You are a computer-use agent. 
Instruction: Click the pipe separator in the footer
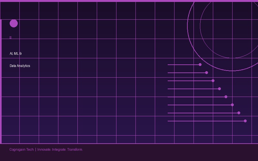click(35, 149)
